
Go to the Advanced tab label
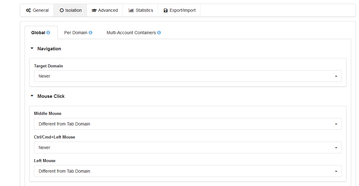coord(108,10)
